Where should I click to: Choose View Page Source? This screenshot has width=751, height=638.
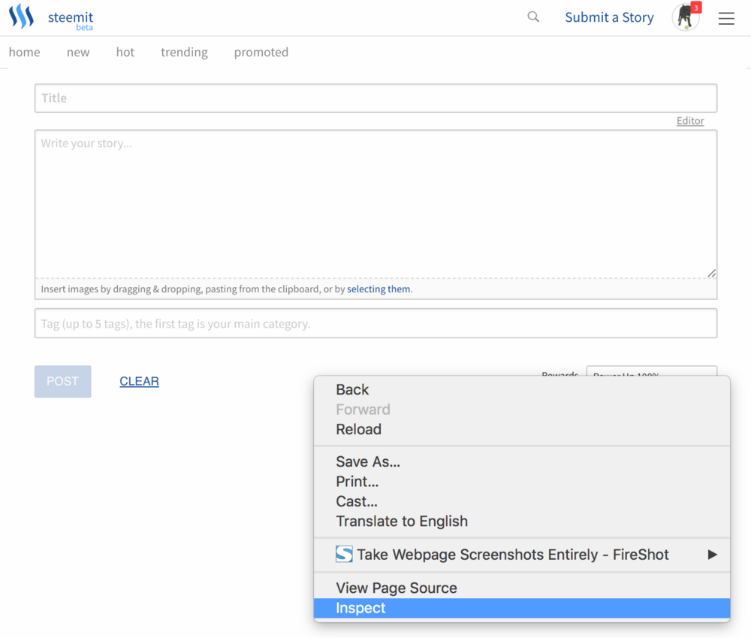397,588
